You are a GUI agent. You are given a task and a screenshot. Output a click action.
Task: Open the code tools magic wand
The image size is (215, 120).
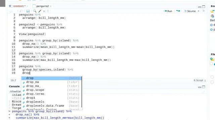click(x=40, y=11)
